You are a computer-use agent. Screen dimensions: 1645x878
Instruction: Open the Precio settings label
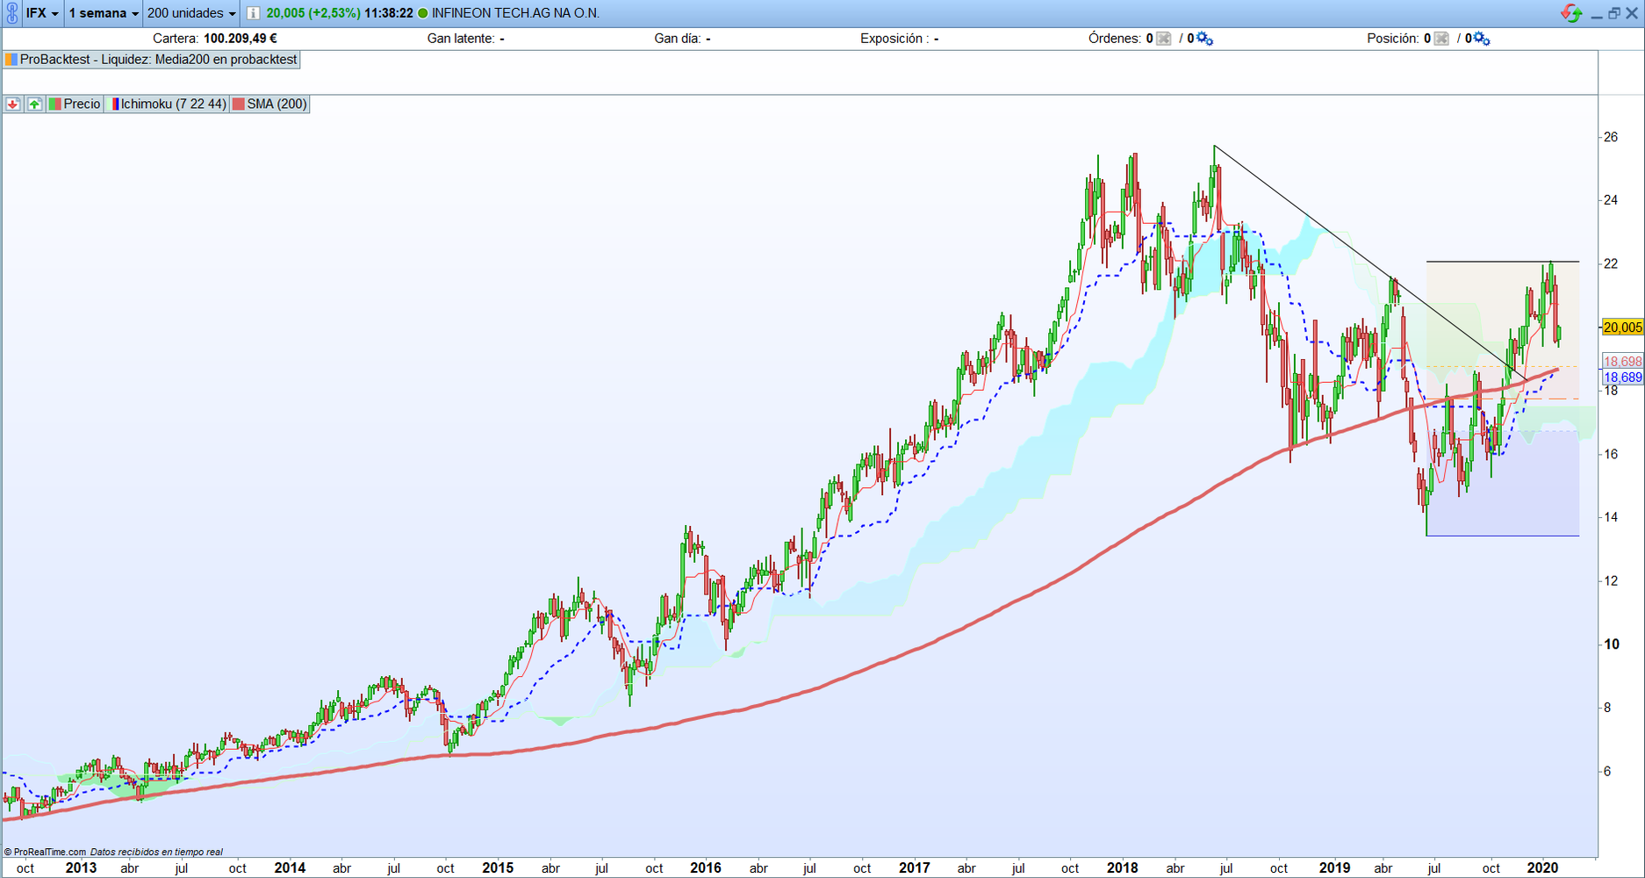click(x=75, y=104)
